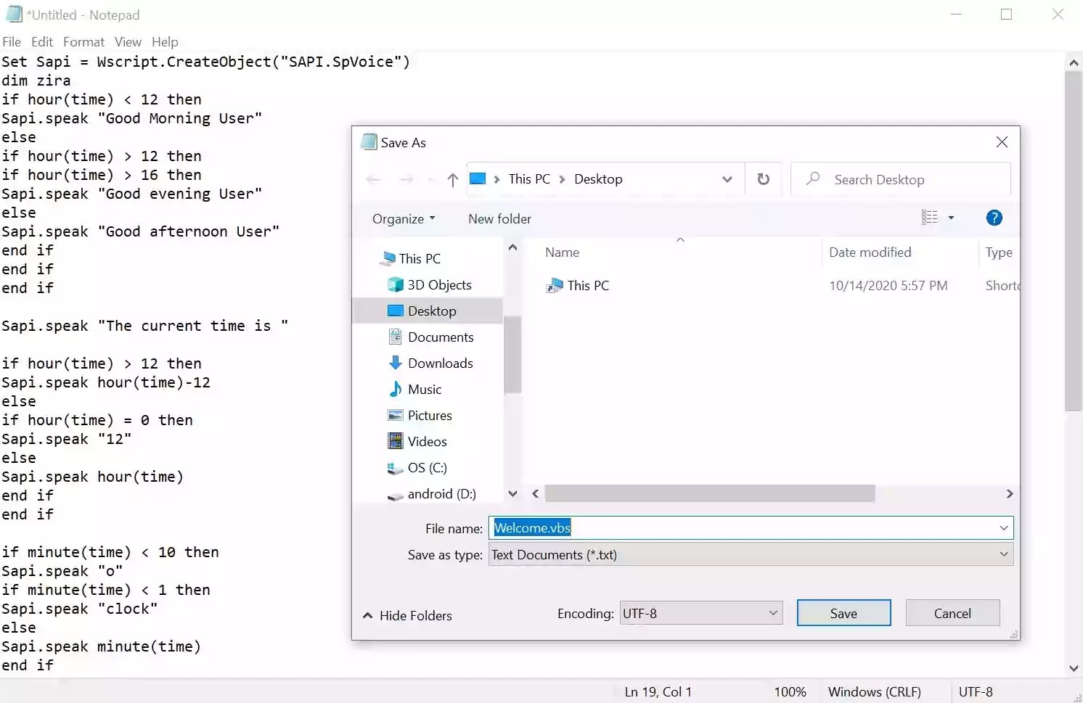Screen dimensions: 1083x703
Task: Click the up-one-level navigation arrow
Action: click(x=451, y=179)
